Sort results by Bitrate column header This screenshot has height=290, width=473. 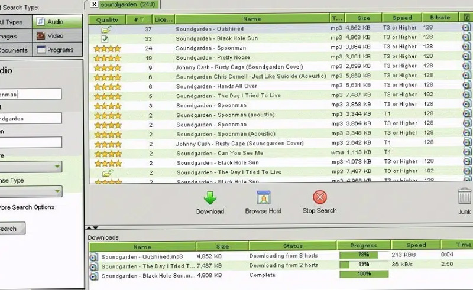440,18
